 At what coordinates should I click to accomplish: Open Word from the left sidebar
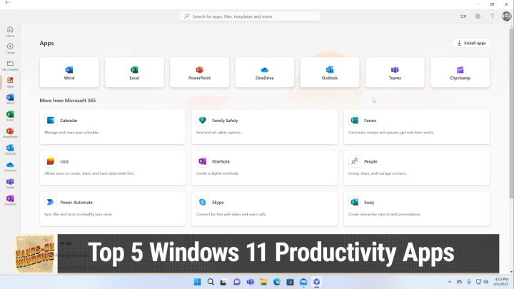click(10, 99)
